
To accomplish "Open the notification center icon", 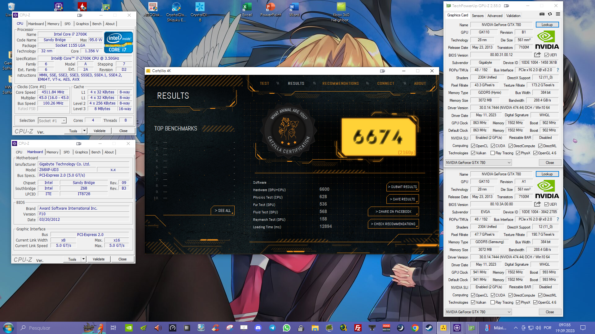I will point(583,328).
